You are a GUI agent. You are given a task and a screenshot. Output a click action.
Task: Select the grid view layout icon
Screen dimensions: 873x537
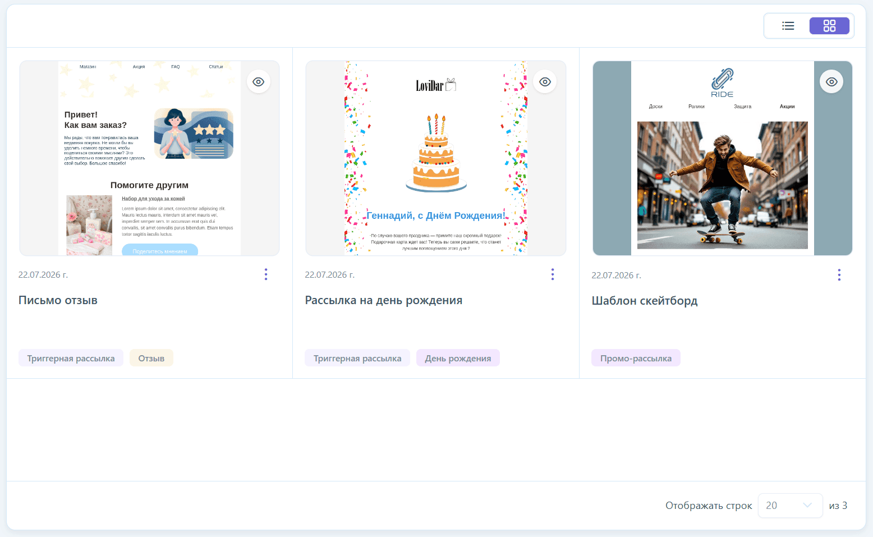click(x=829, y=26)
